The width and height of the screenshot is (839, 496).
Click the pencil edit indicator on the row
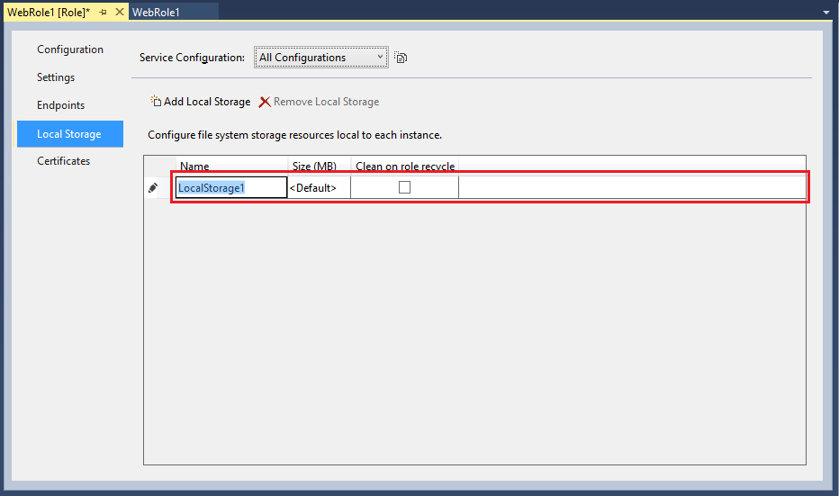click(154, 187)
